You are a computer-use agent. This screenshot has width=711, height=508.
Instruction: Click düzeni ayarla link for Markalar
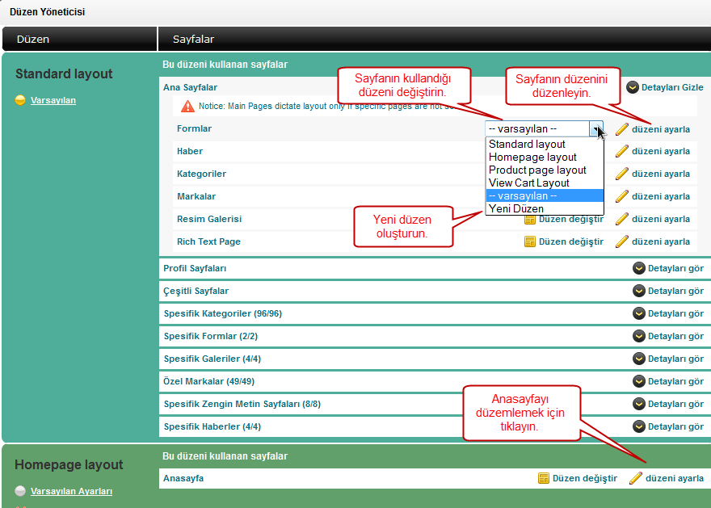[x=660, y=196]
